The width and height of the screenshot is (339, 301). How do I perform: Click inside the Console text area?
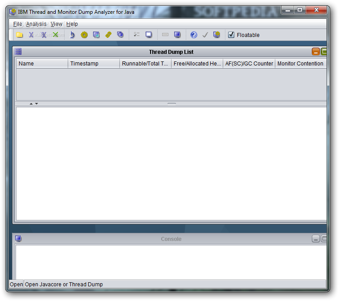171,262
